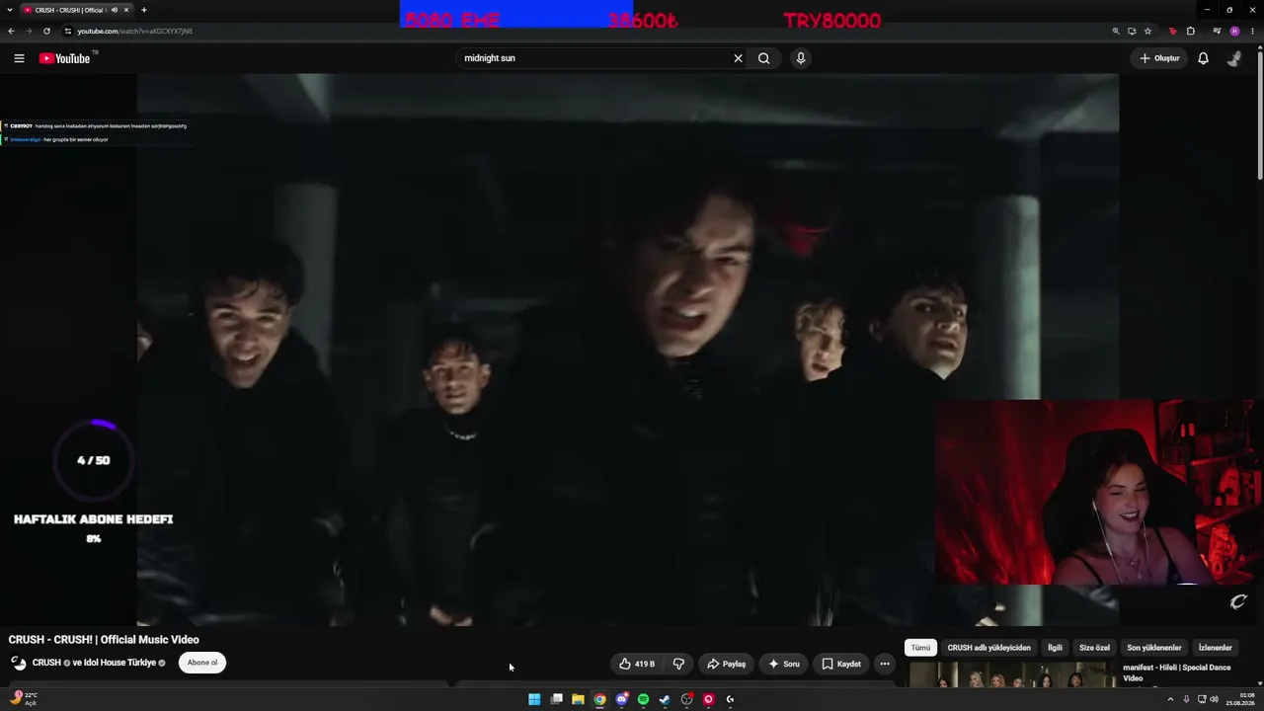Select the Tümü filter chip
This screenshot has width=1264, height=711.
pos(920,648)
